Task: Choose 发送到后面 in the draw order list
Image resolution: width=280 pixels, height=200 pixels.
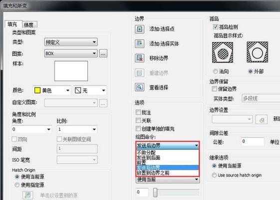Action: 168,157
